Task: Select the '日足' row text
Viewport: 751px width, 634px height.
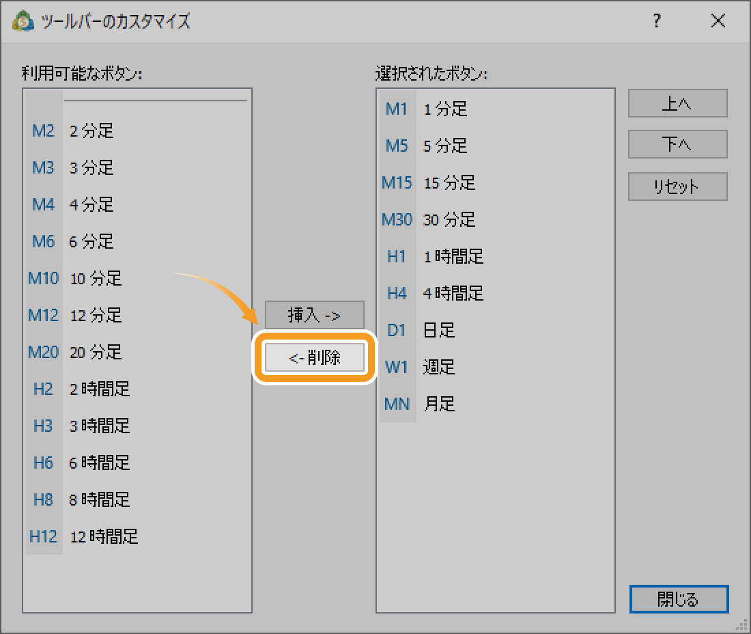Action: point(439,330)
